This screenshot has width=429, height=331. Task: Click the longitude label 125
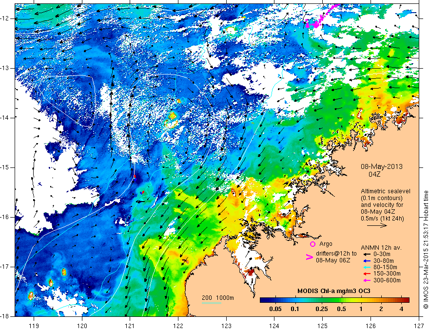323,326
